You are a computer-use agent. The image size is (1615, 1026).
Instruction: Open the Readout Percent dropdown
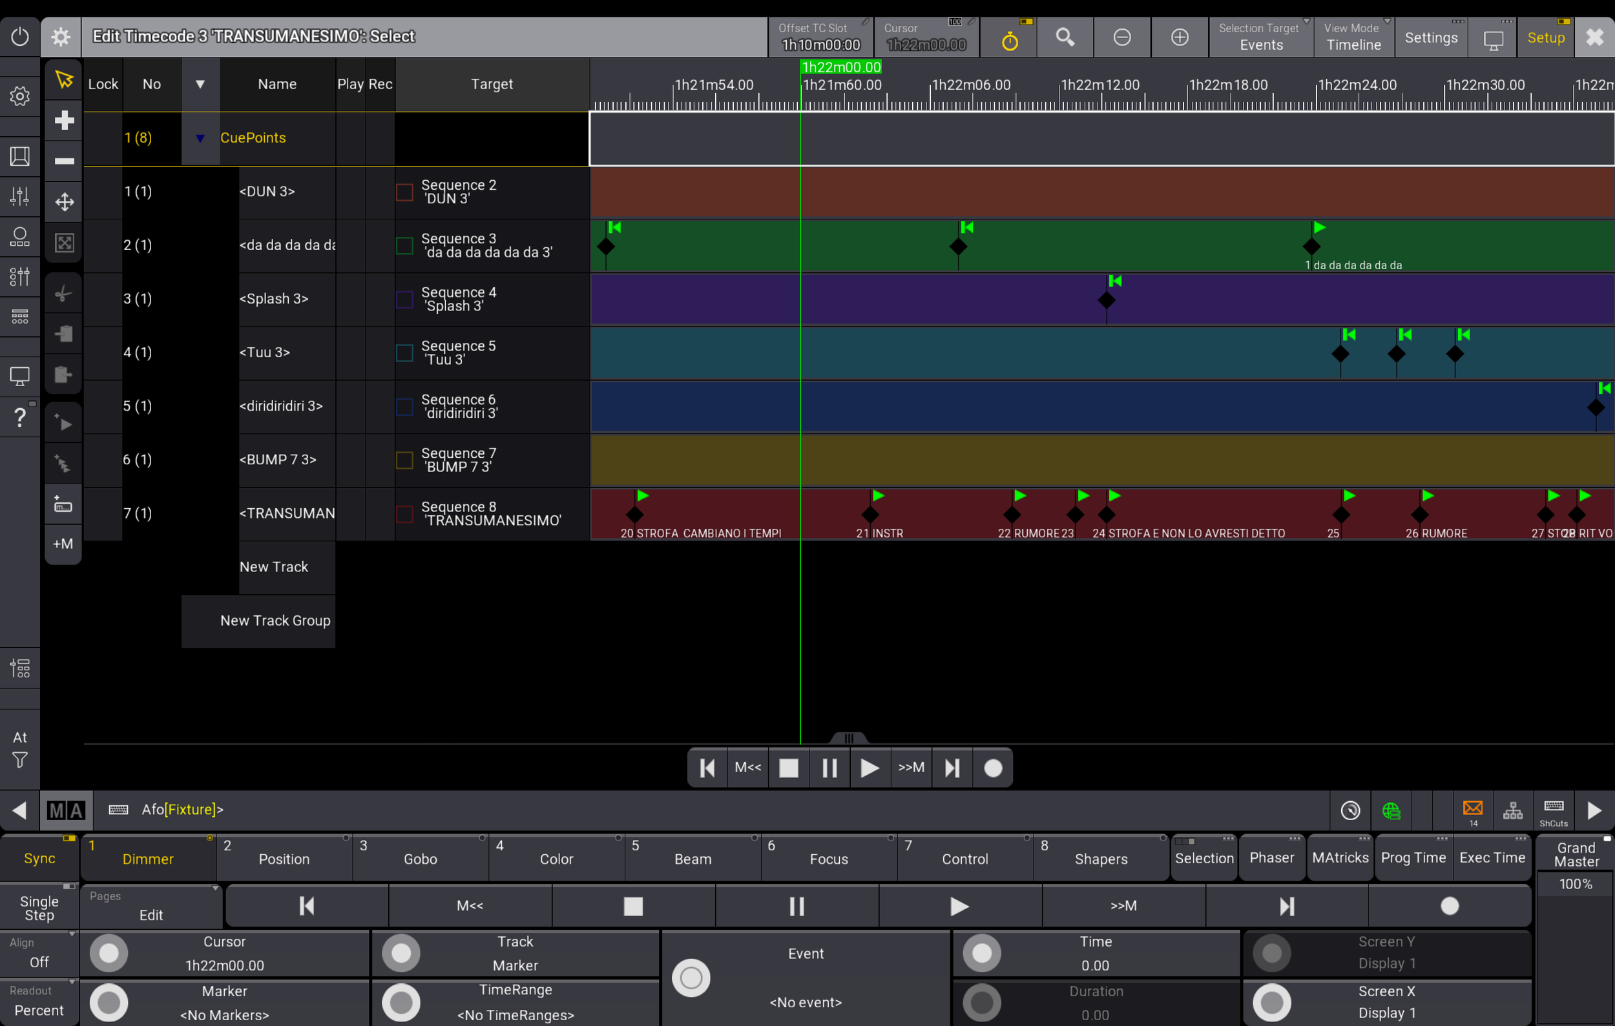click(39, 1001)
